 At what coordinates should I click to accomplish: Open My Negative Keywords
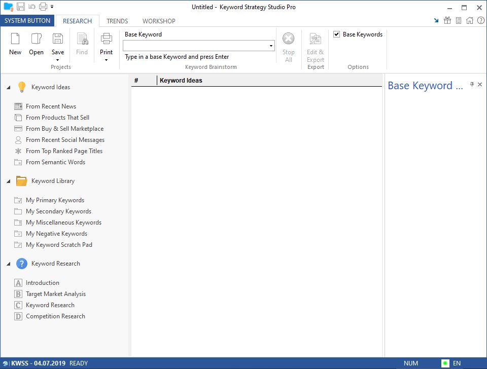tap(56, 234)
